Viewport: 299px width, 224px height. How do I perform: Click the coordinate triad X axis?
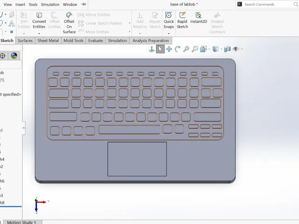[x=43, y=202]
